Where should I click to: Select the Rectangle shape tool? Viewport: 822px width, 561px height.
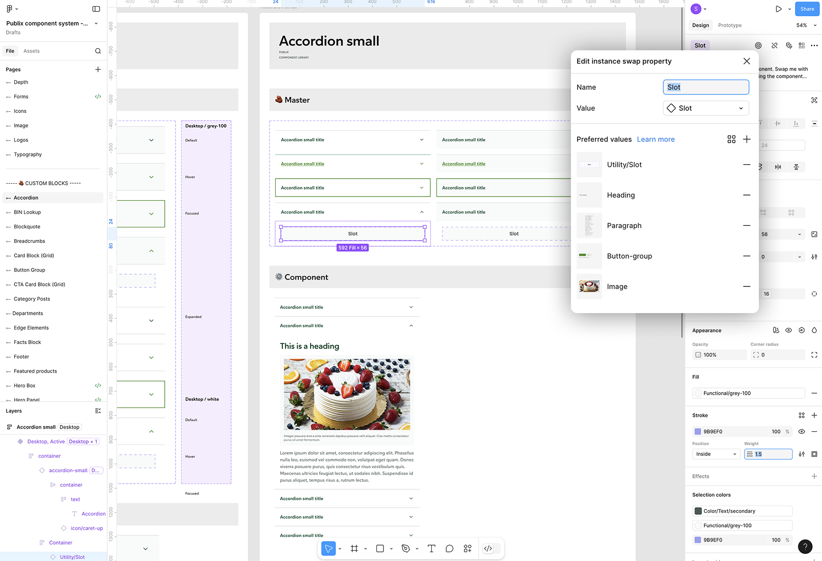[x=380, y=549]
